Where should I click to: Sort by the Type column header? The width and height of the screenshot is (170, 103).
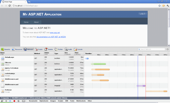[59, 53]
